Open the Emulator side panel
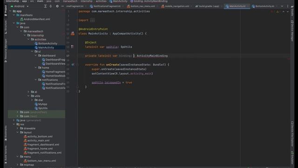The height and width of the screenshot is (168, 298). click(292, 157)
